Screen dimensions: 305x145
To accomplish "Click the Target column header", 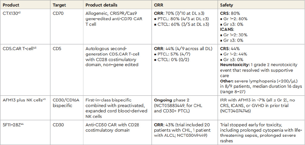I will (x=59, y=5).
